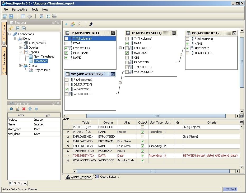The width and height of the screenshot is (246, 193).
Task: Uncheck HOURSNO in the T2 table
Action: tap(127, 53)
